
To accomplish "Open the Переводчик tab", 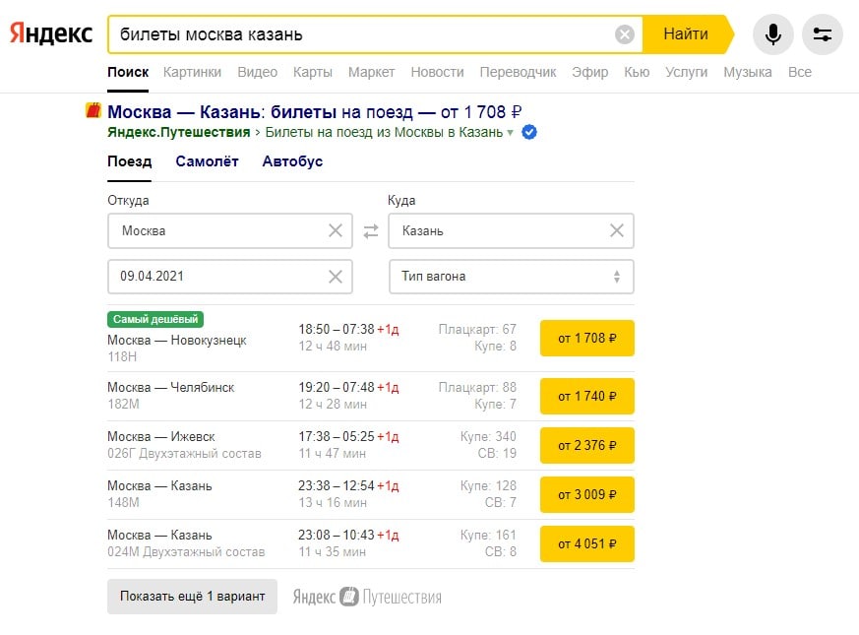I will pyautogui.click(x=518, y=72).
